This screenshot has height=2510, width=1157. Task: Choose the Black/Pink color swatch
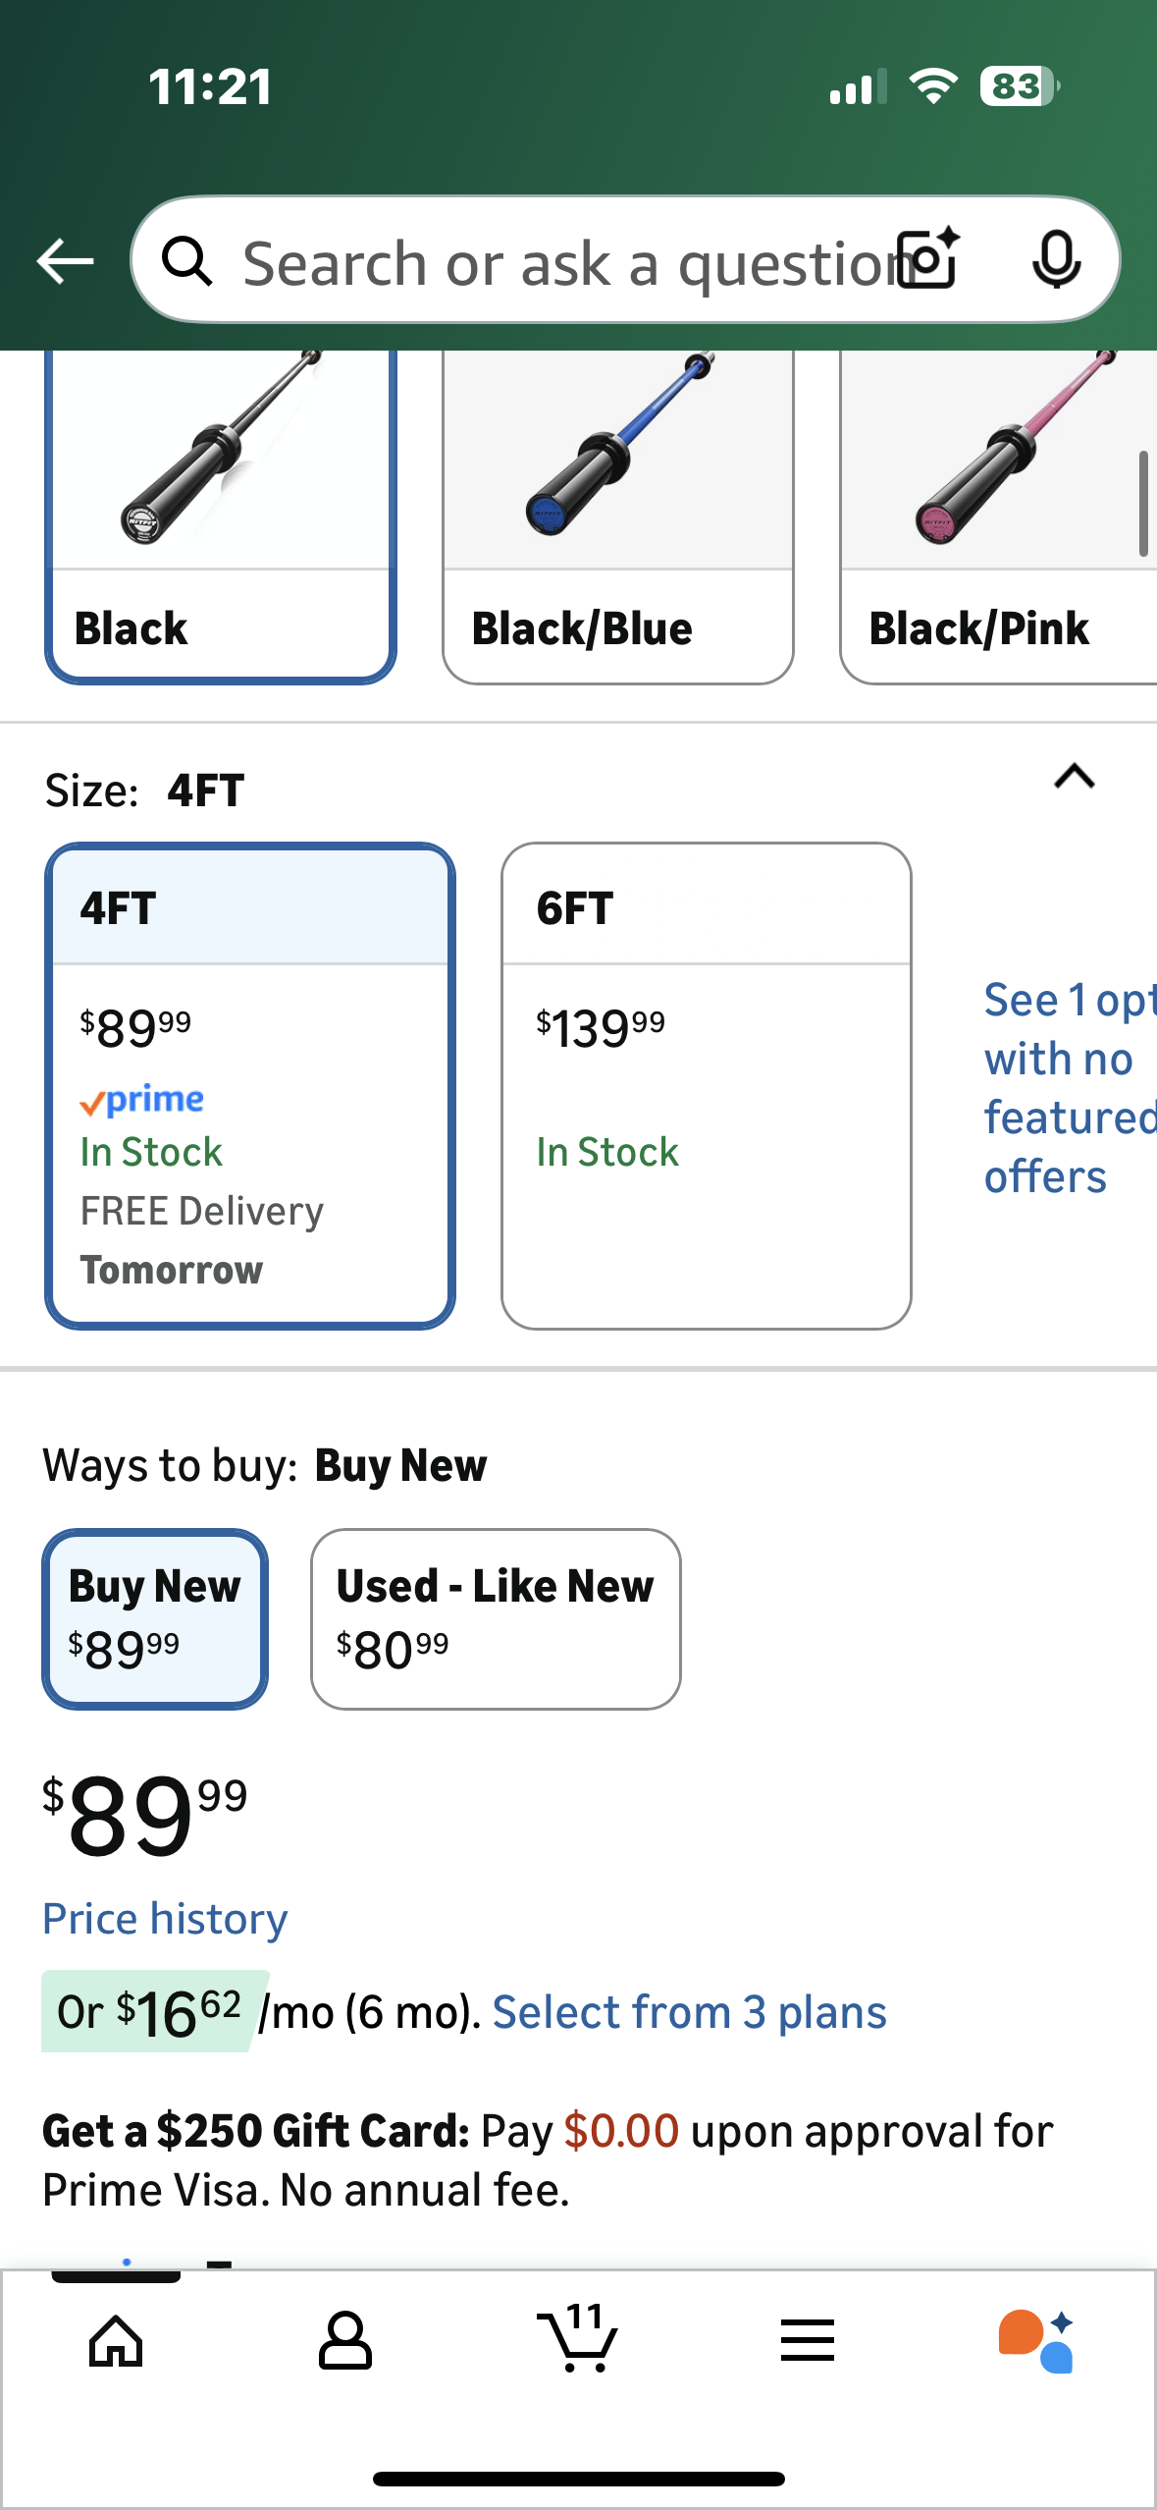998,518
